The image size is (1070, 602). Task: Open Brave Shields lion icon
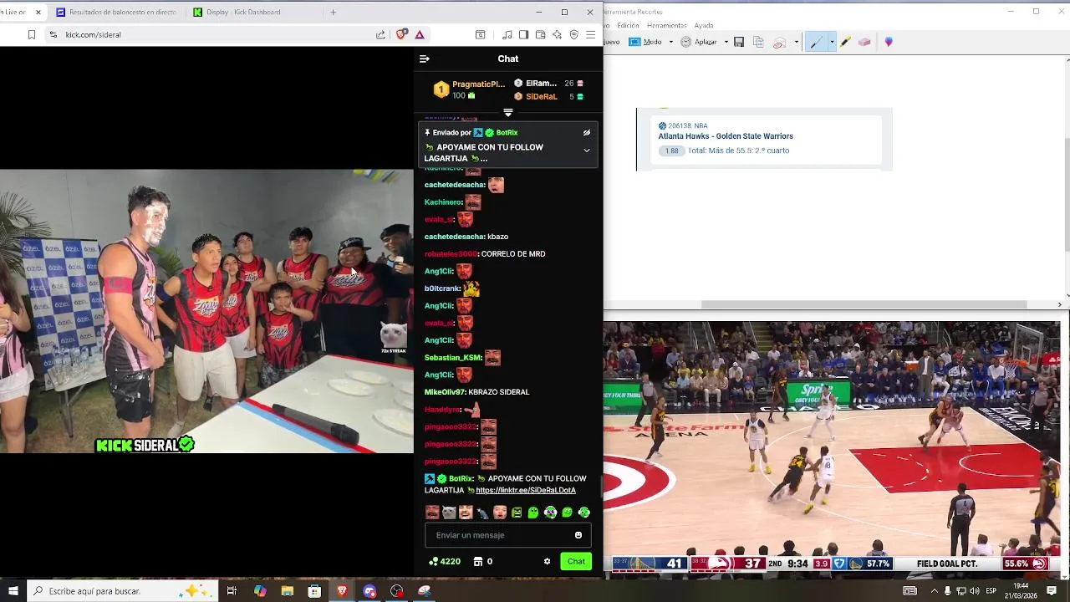coord(401,34)
